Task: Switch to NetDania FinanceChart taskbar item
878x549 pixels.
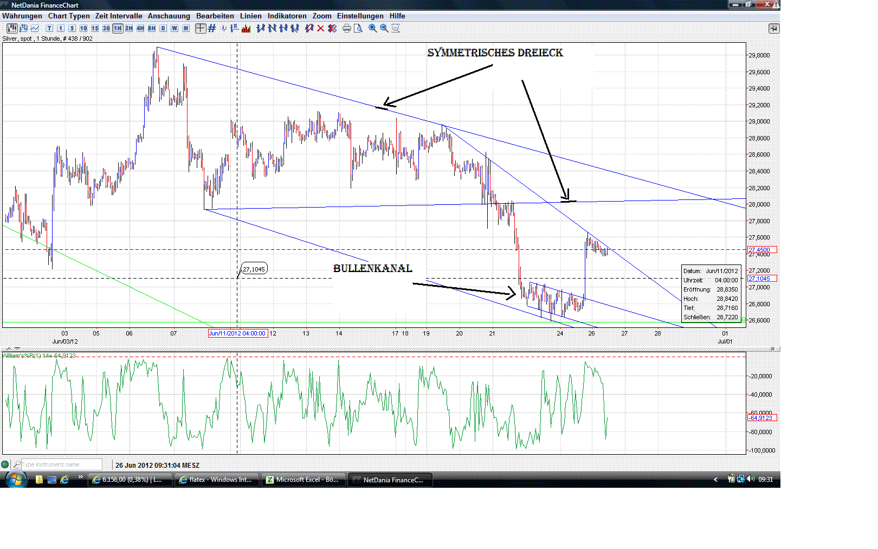Action: (x=390, y=480)
